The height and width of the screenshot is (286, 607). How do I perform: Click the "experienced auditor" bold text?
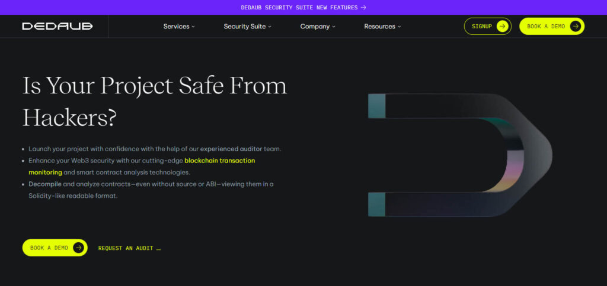tap(231, 148)
